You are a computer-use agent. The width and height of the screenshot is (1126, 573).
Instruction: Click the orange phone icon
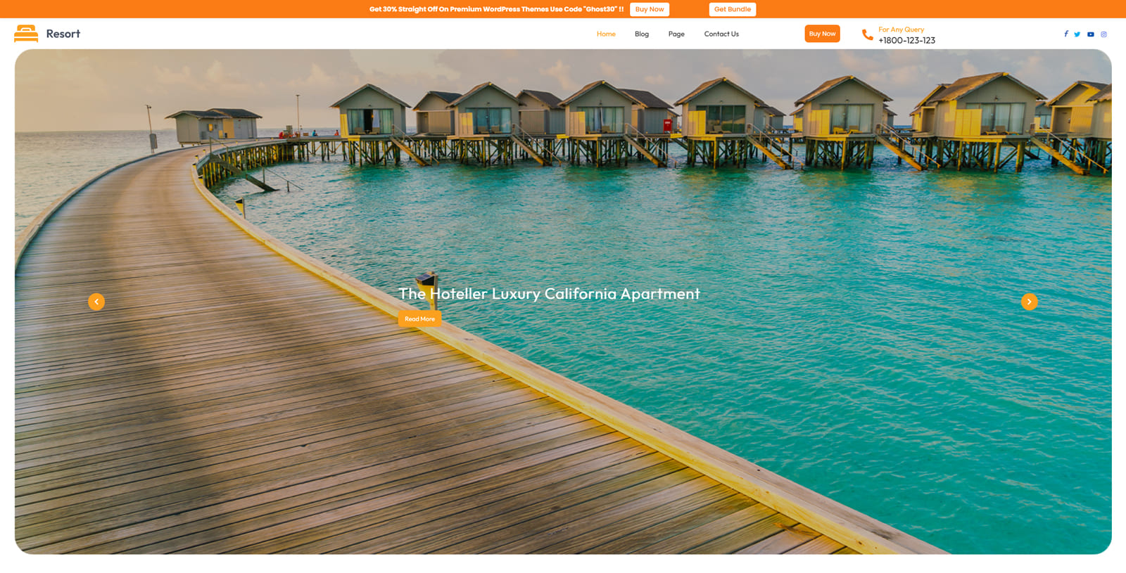(x=867, y=34)
